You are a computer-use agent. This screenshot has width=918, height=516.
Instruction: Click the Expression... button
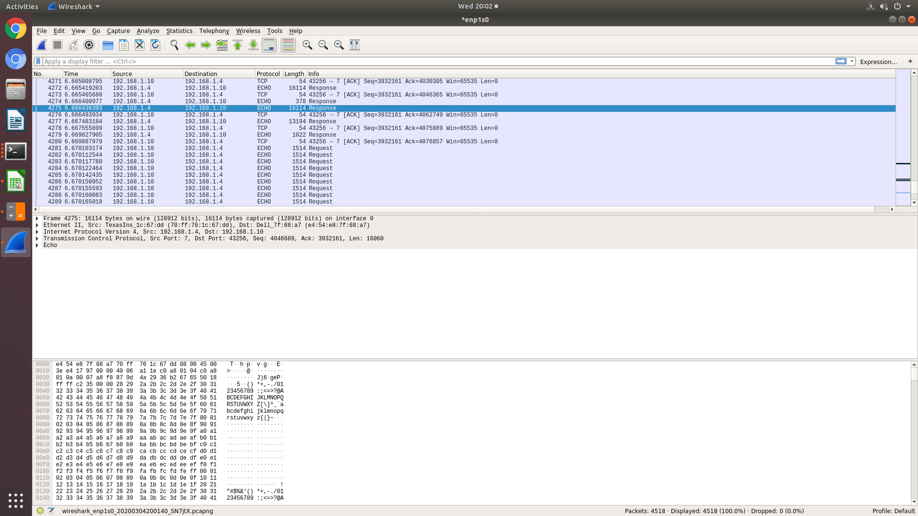tap(878, 62)
